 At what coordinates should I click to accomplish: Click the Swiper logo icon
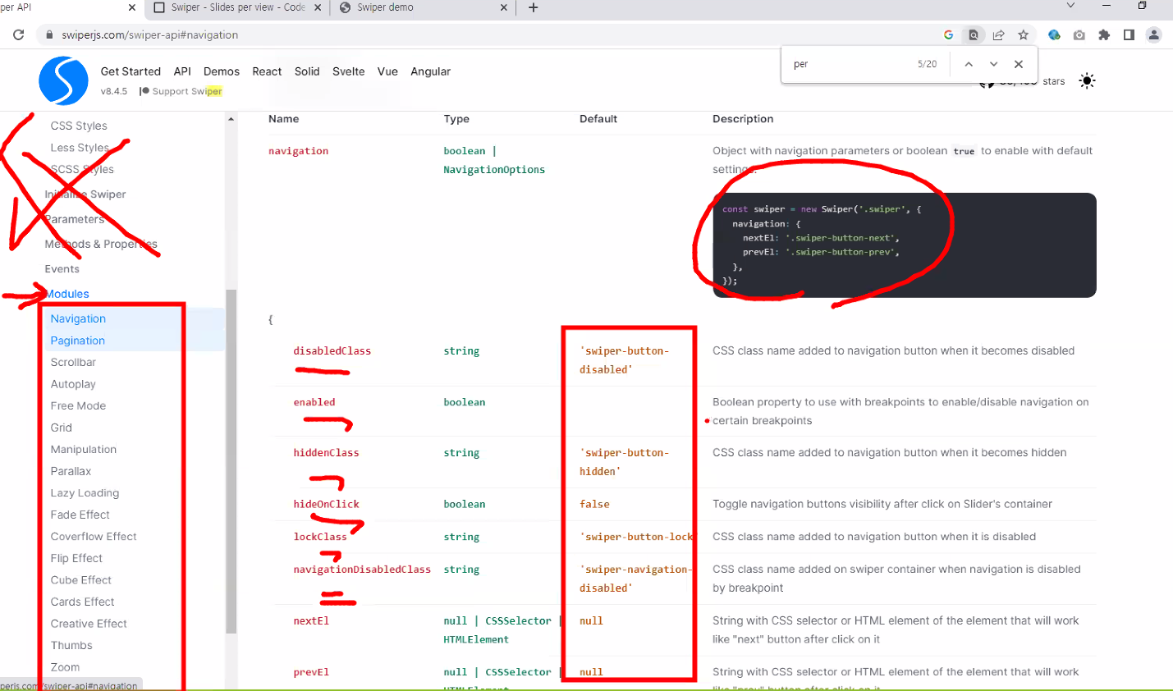(x=63, y=80)
